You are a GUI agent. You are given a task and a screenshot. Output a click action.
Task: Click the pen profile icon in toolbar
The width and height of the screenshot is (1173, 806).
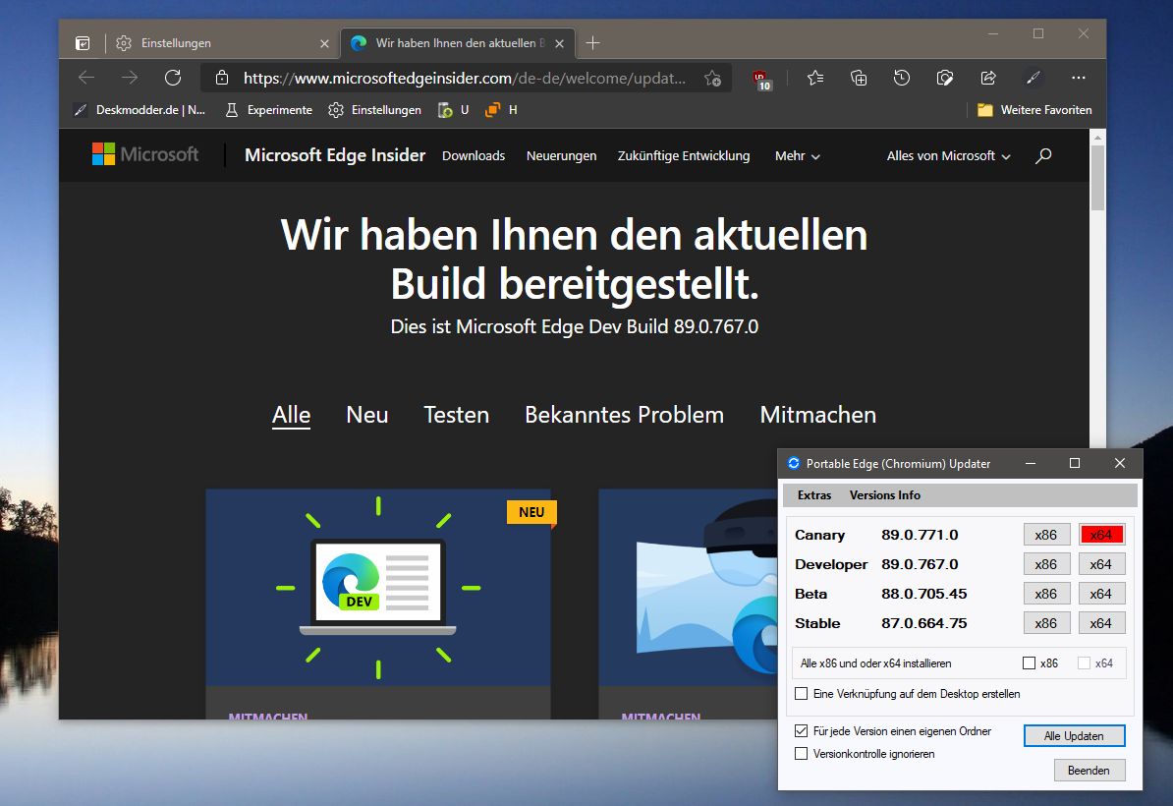(1033, 78)
